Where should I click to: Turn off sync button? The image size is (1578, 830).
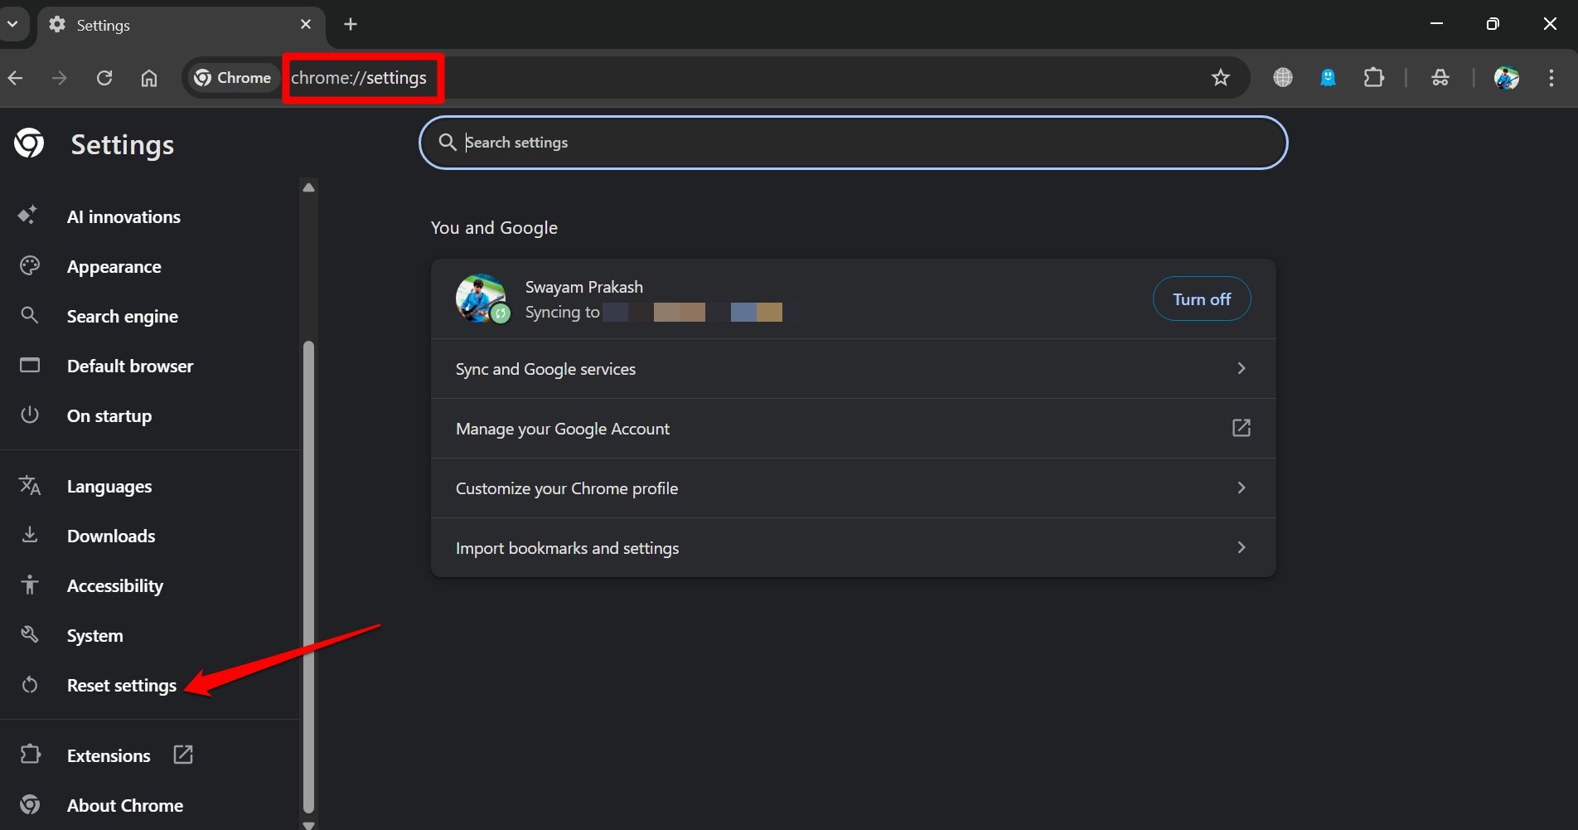point(1202,299)
